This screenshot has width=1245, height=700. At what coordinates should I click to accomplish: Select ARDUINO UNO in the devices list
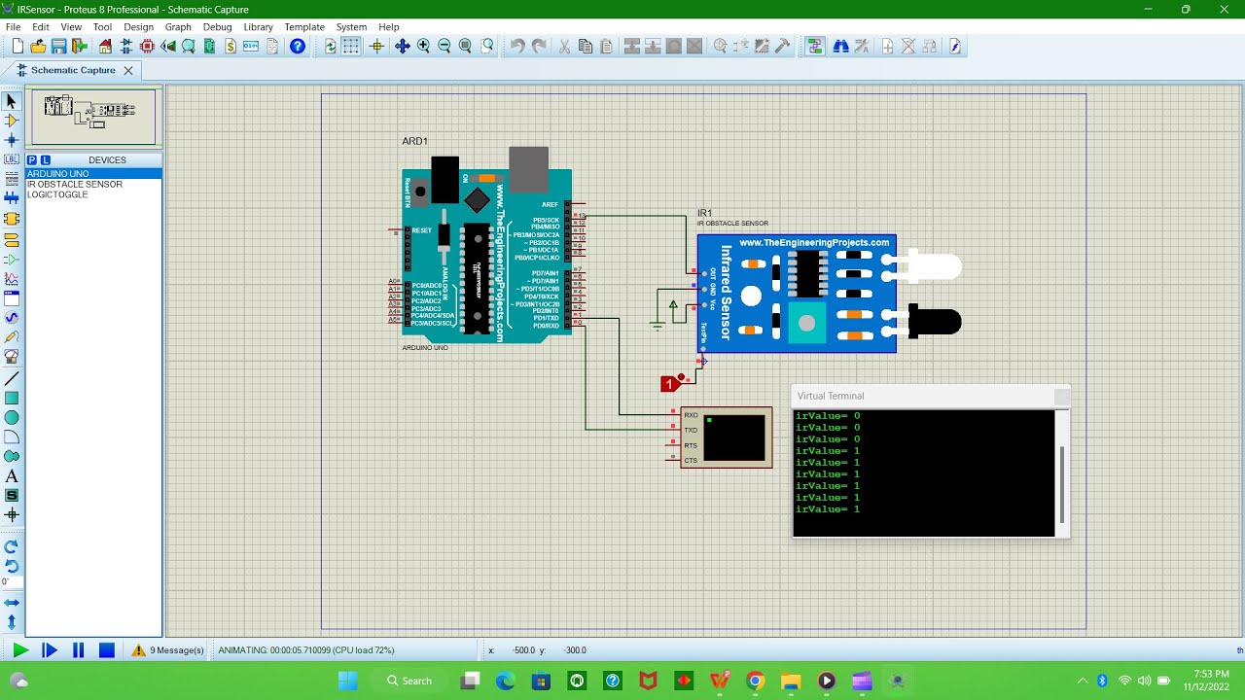[93, 173]
